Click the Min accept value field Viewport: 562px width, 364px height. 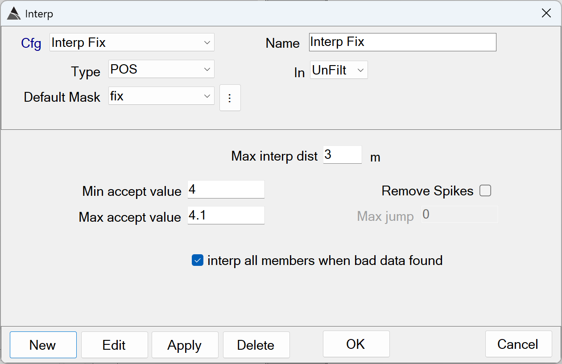click(x=226, y=190)
